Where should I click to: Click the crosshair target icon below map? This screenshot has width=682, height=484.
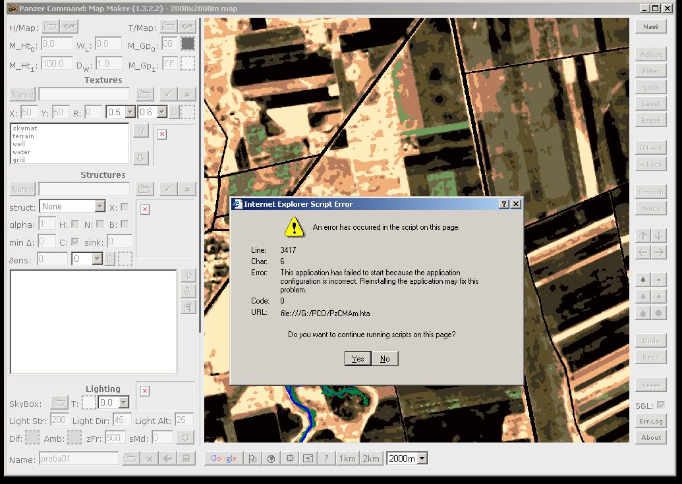pyautogui.click(x=290, y=458)
